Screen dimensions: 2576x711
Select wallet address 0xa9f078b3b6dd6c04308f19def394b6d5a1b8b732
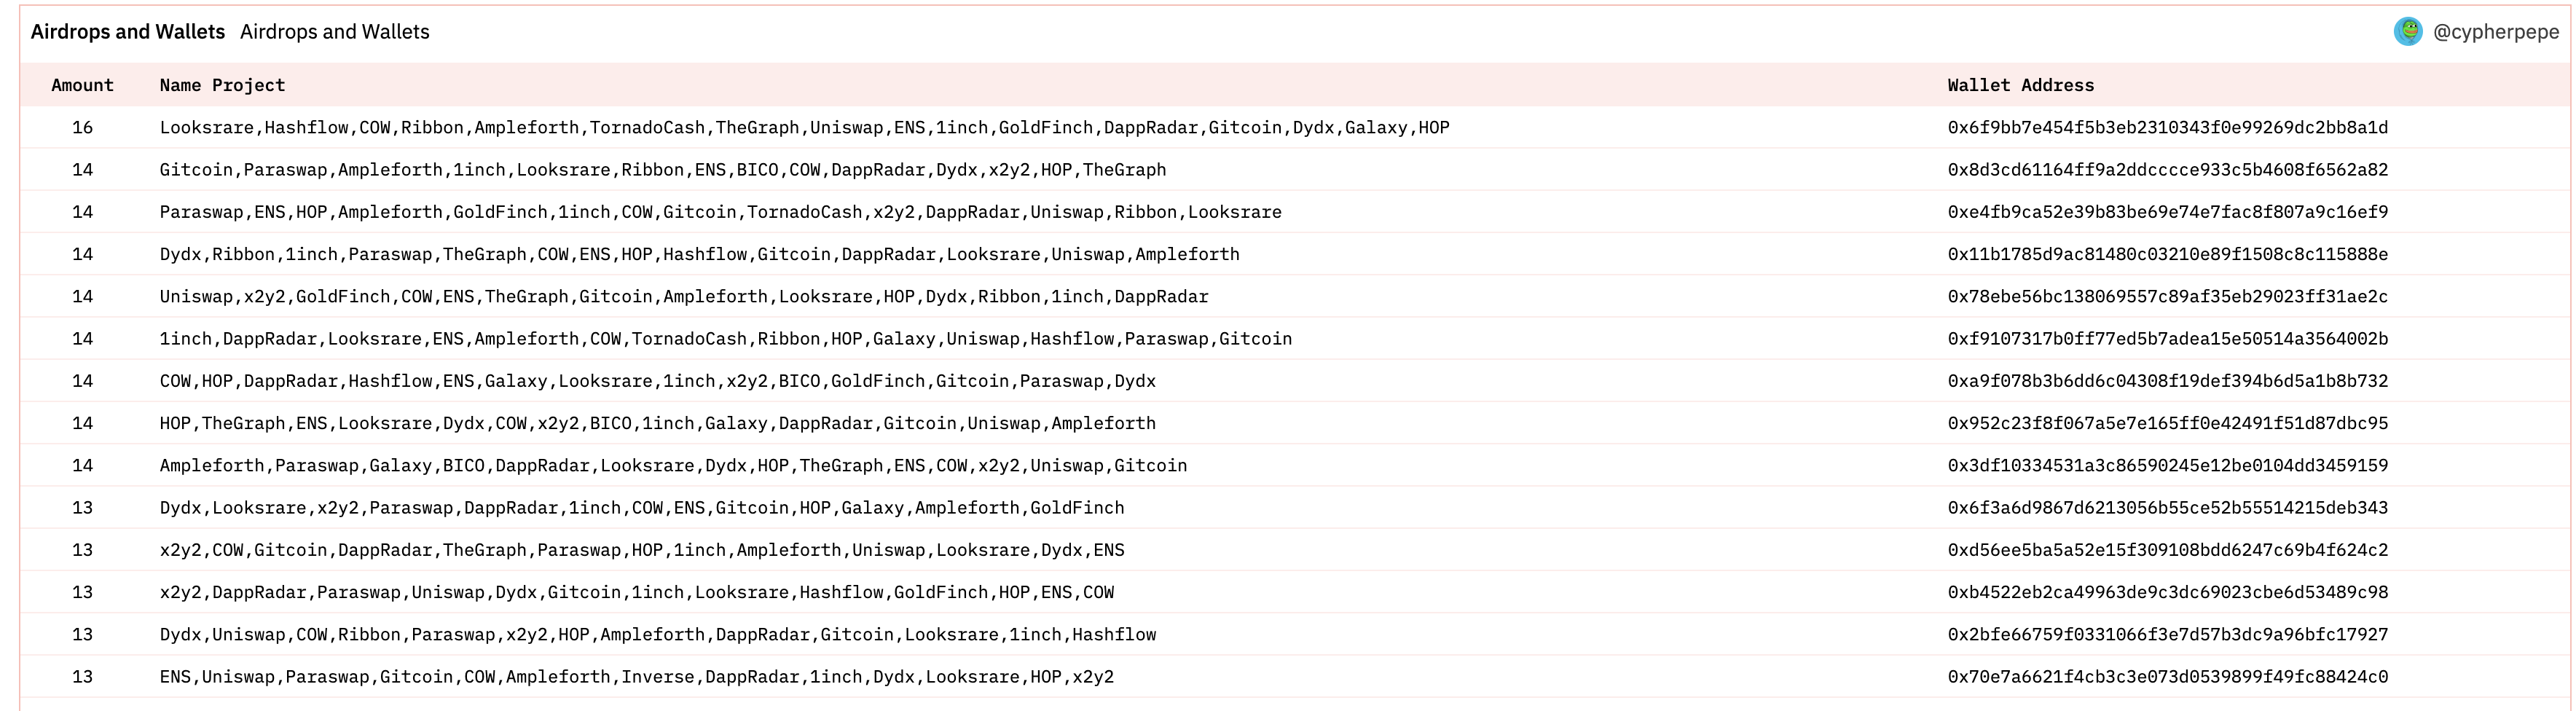click(2168, 381)
